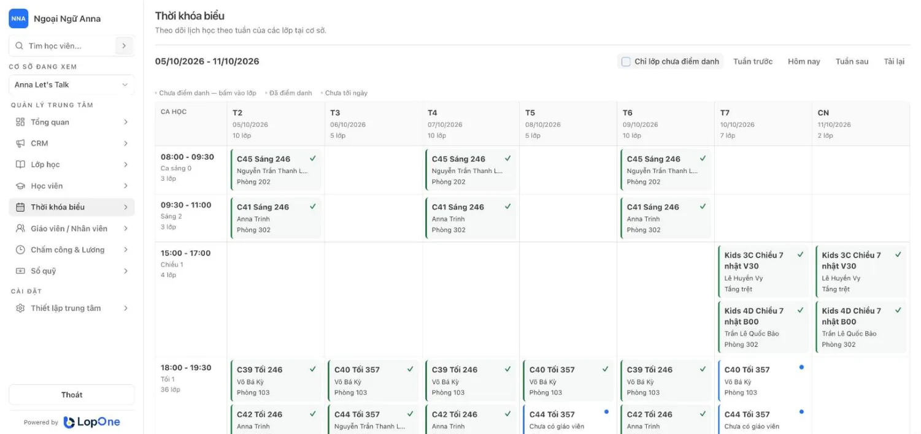
Task: Jump to Hôm nay
Action: 804,61
